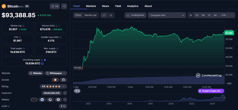The width and height of the screenshot is (238, 110).
Task: Select Market cap chart toggle
Action: point(90,15)
